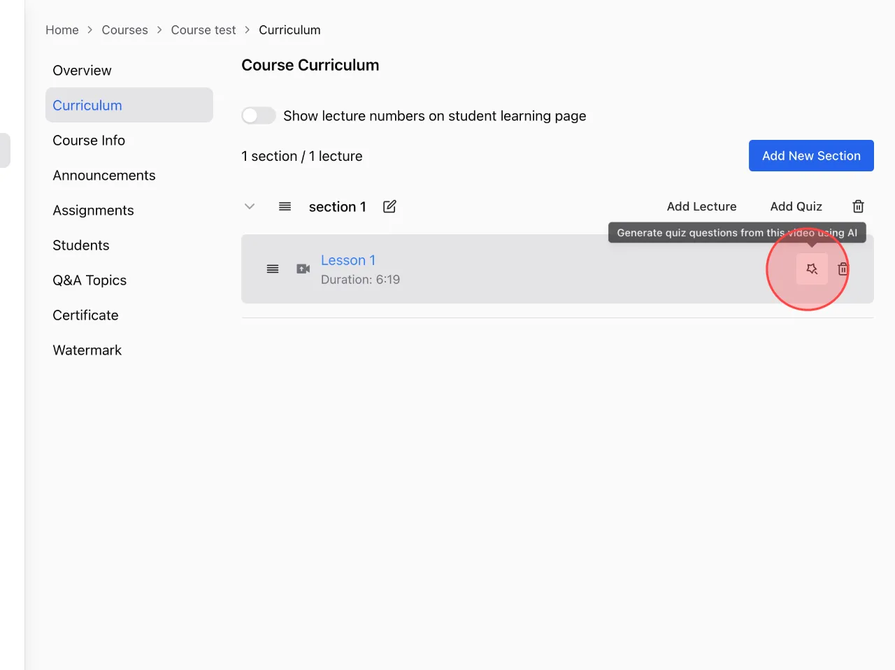Screen dimensions: 895x670
Task: Delete section 1 with its trash icon
Action: pos(858,206)
